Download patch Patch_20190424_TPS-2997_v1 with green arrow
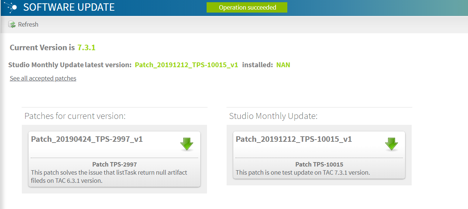Image resolution: width=468 pixels, height=209 pixels. [187, 144]
